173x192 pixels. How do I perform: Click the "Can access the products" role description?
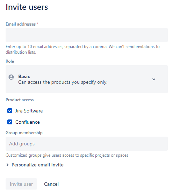coord(63,82)
